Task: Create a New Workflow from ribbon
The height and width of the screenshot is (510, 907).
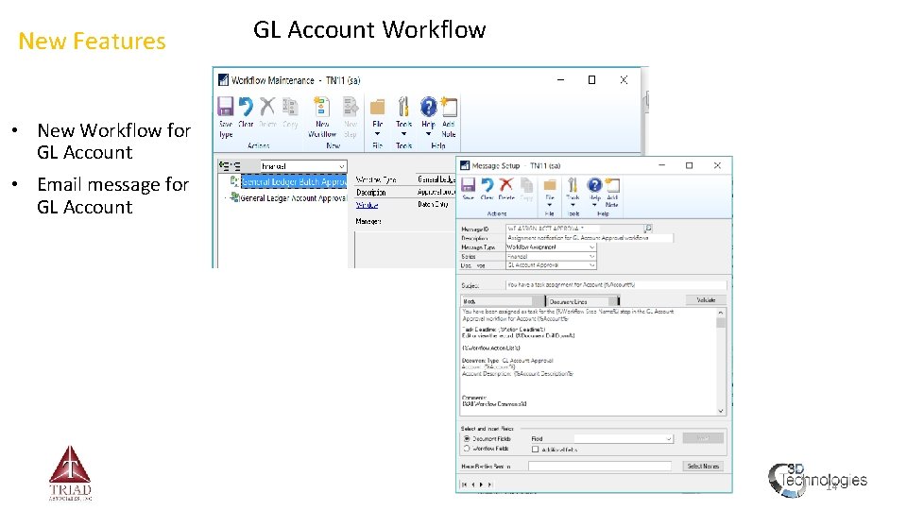Action: [322, 117]
